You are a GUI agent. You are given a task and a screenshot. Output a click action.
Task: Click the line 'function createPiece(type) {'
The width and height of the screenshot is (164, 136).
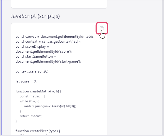tap(38, 131)
